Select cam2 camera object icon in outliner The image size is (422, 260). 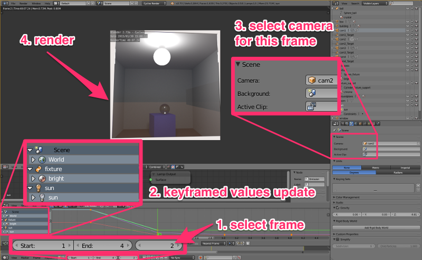(337, 39)
